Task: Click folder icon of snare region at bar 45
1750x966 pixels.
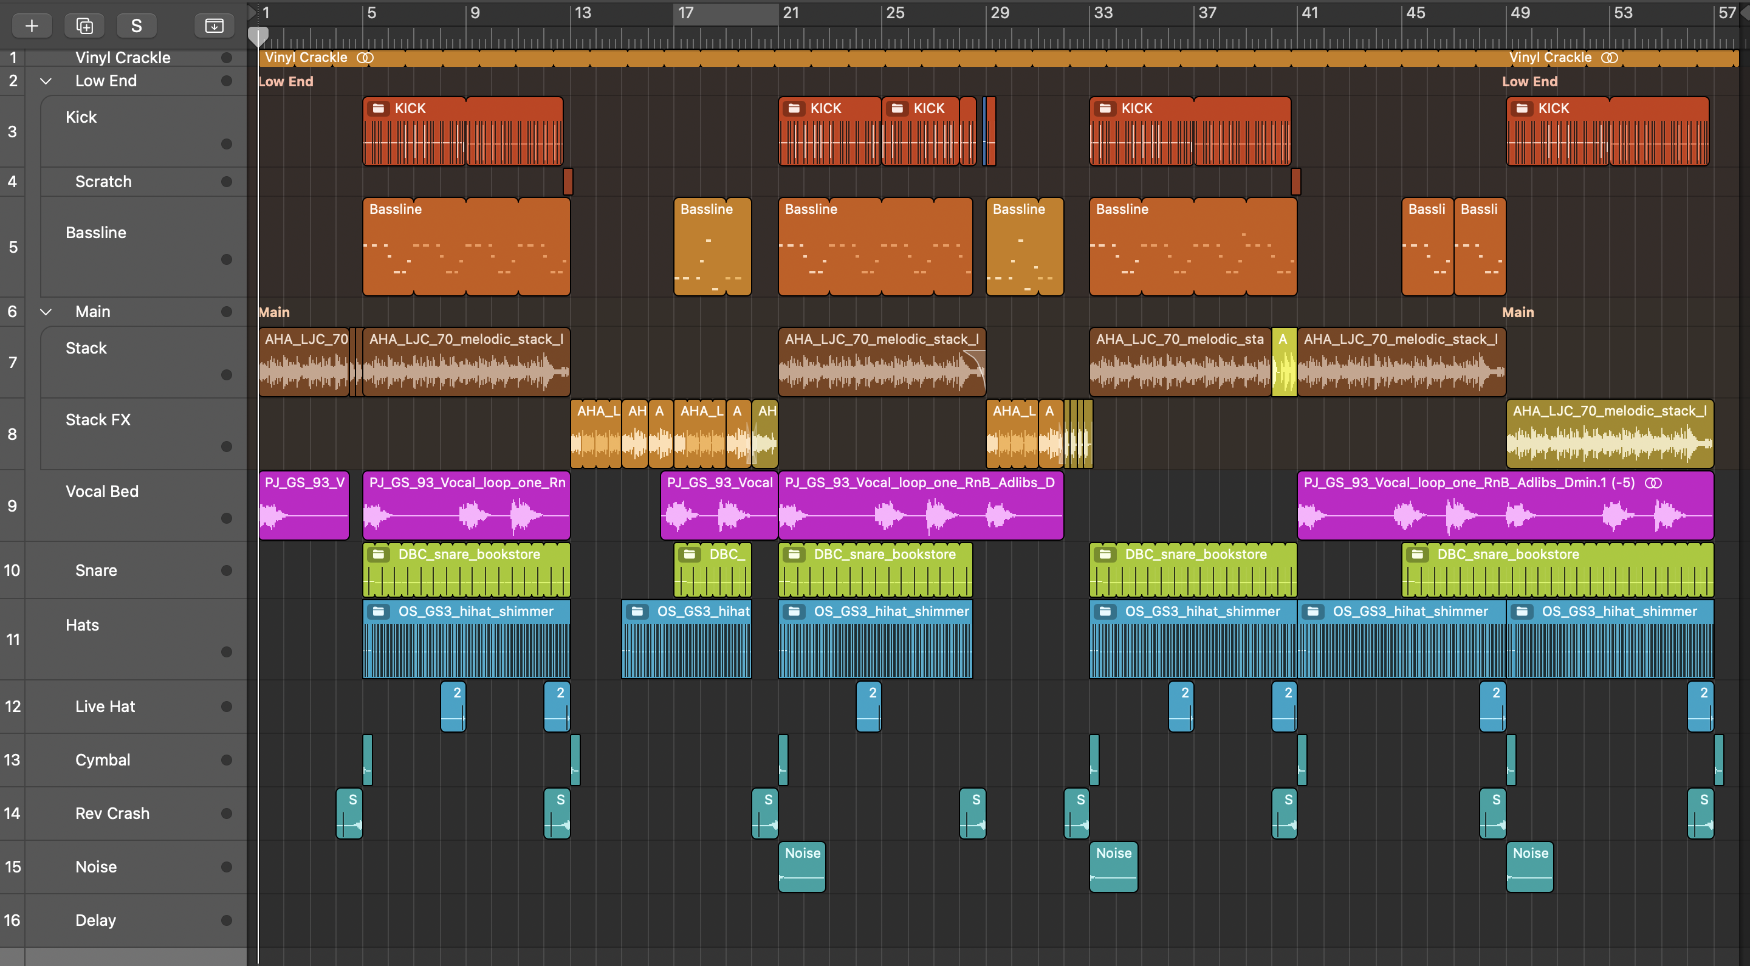Action: [1418, 554]
